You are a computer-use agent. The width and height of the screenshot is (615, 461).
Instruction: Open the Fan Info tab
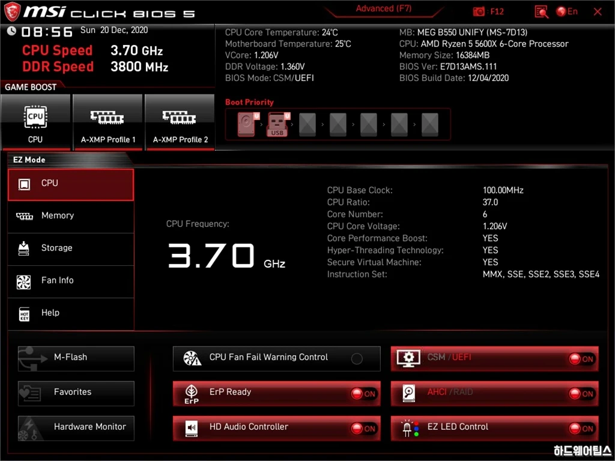pos(71,282)
